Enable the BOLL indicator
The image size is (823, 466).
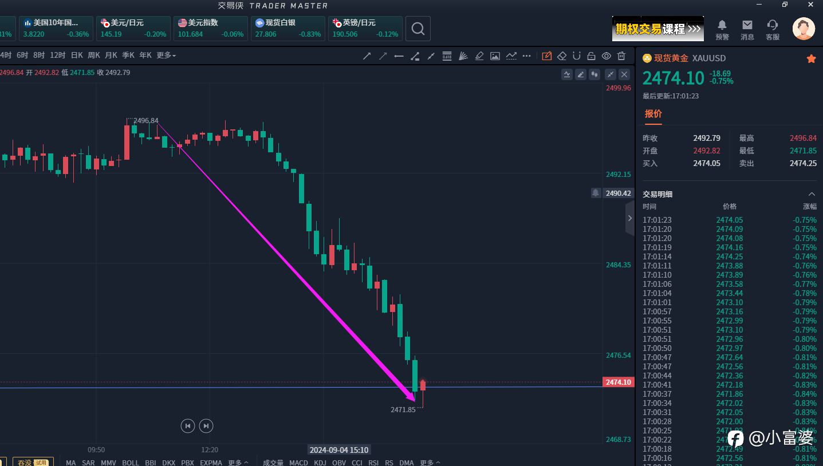pyautogui.click(x=131, y=463)
